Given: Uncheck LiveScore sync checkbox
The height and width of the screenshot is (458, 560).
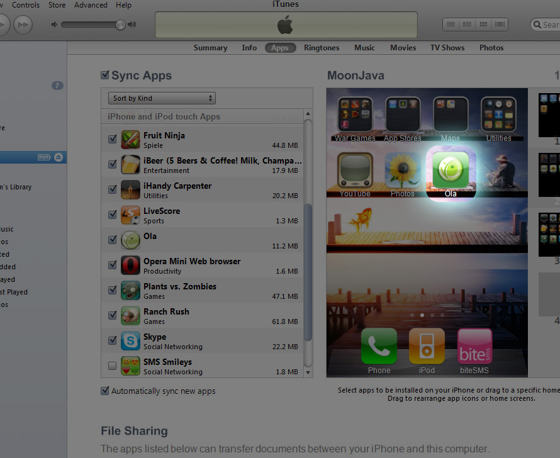Looking at the screenshot, I should (113, 214).
